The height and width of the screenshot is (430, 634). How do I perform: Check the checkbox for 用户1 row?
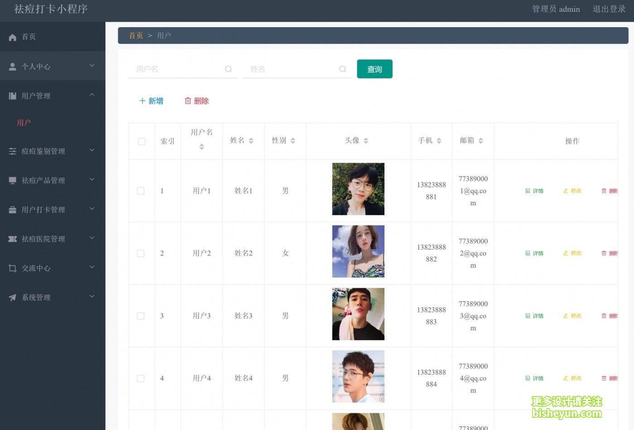pos(141,191)
